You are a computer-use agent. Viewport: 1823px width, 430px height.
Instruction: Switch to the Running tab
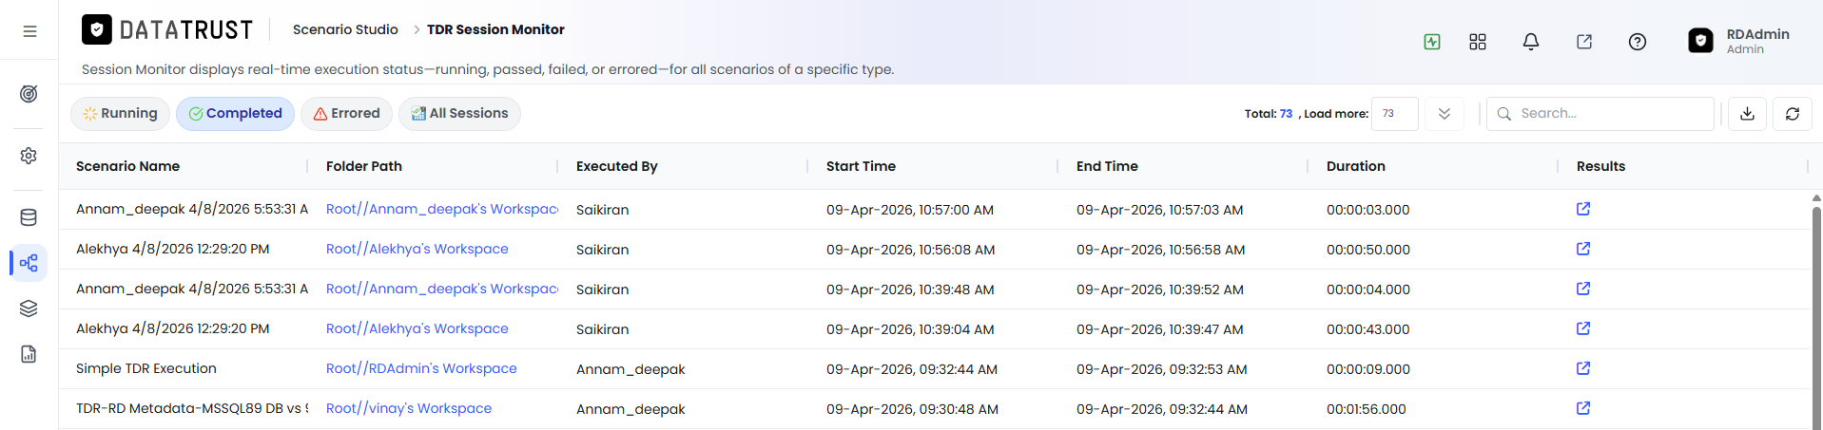[x=120, y=114]
